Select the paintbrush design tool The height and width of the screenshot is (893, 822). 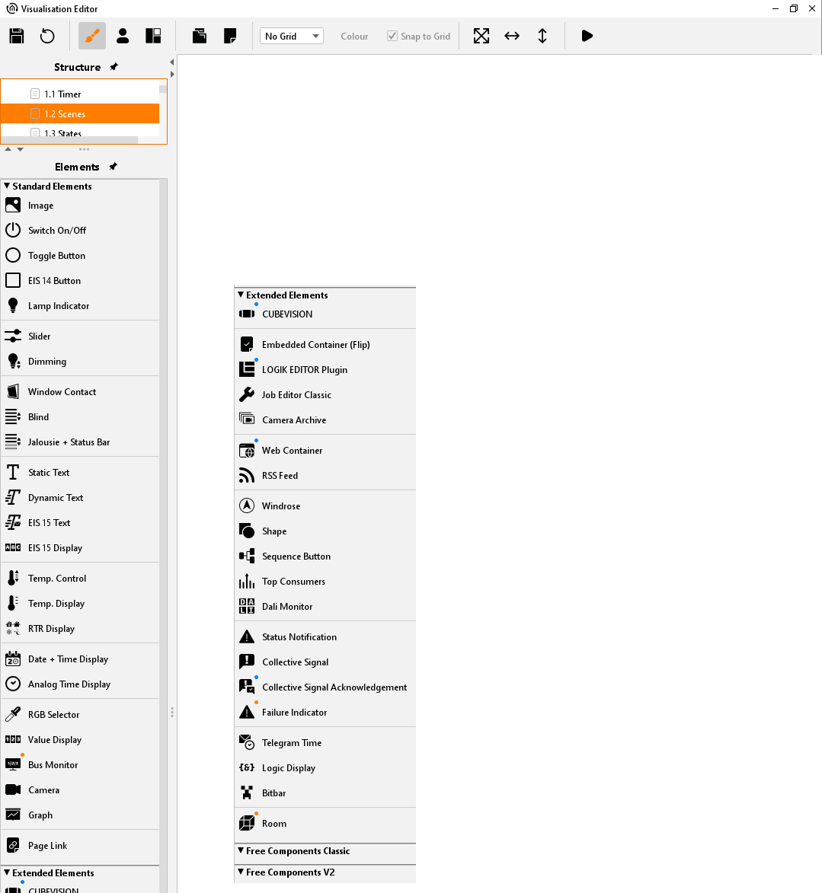(x=92, y=36)
